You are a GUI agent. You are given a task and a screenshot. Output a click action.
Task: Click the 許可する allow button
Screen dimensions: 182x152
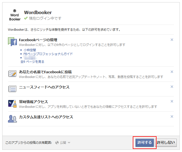[144, 143]
